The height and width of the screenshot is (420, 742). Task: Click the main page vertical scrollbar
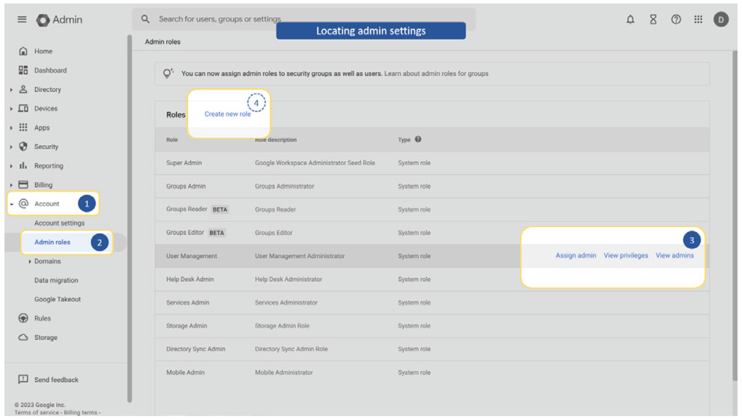735,215
